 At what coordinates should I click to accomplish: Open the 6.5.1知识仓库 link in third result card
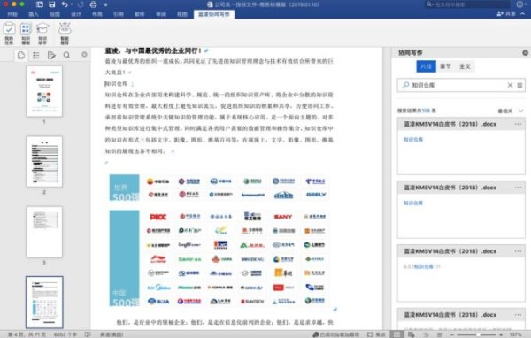(x=421, y=266)
